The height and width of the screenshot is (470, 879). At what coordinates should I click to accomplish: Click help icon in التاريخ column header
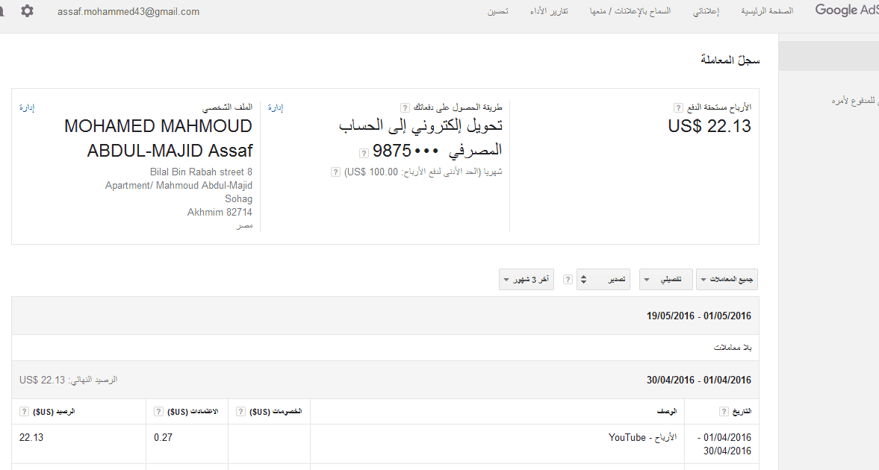[724, 412]
